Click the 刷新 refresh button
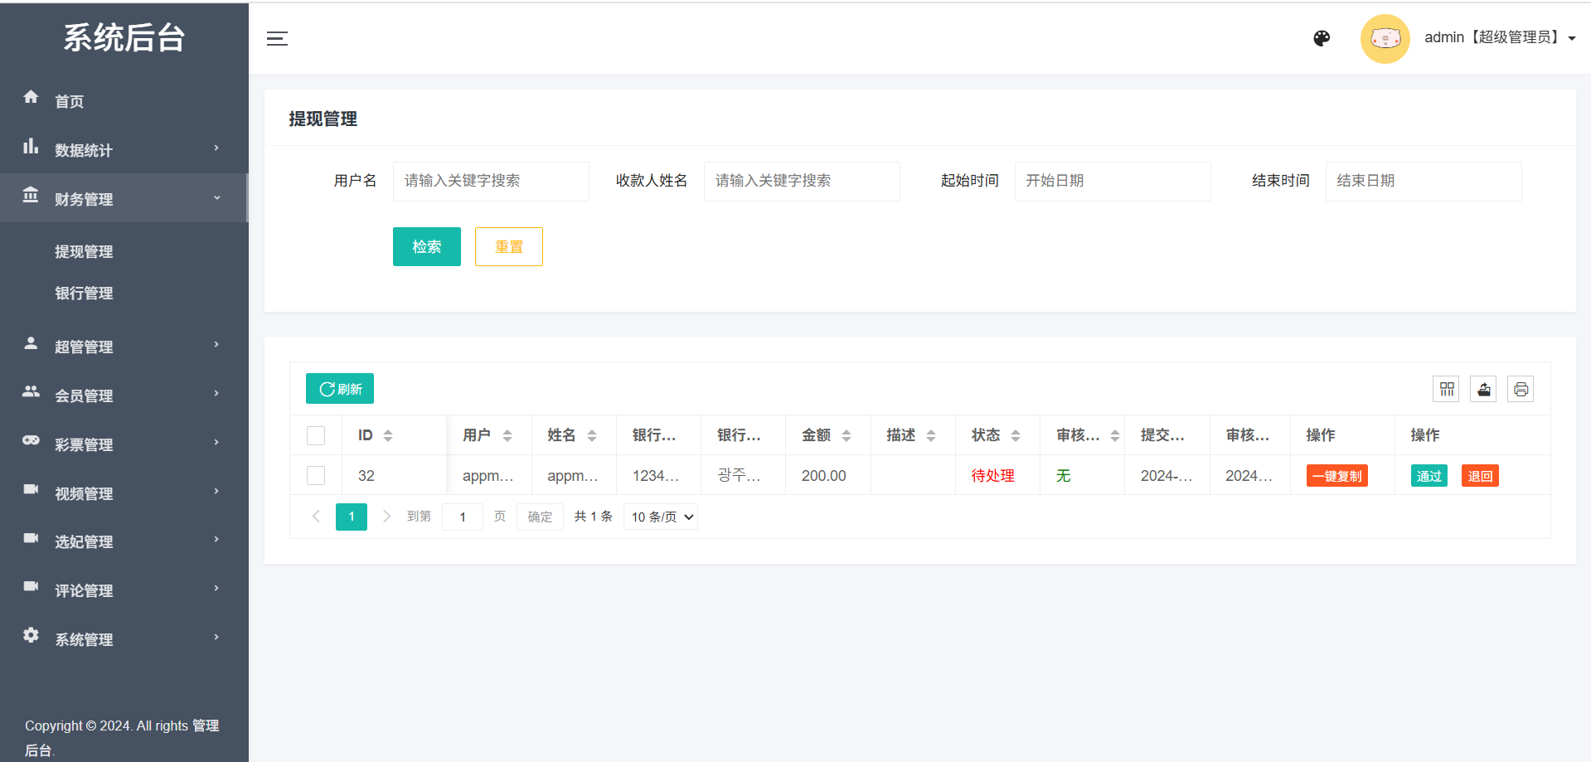This screenshot has height=762, width=1591. pyautogui.click(x=340, y=389)
